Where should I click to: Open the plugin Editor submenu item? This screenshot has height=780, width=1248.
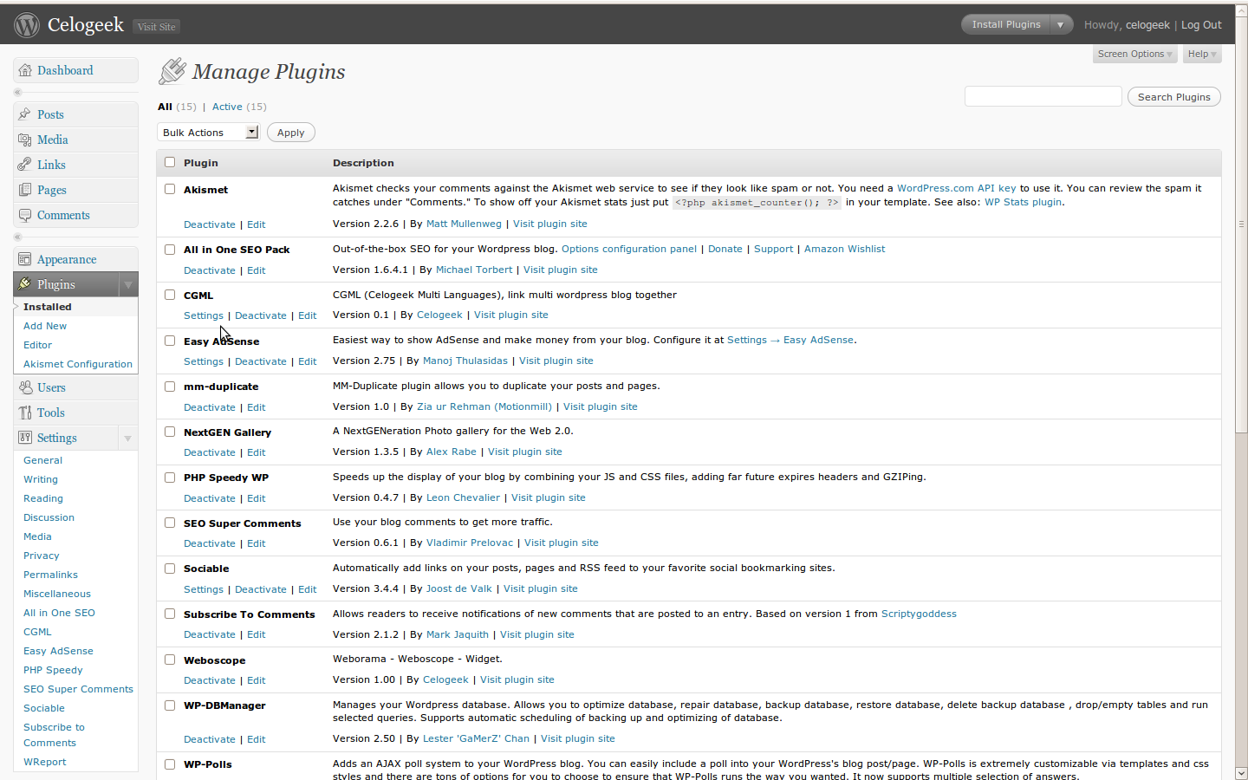click(x=37, y=345)
